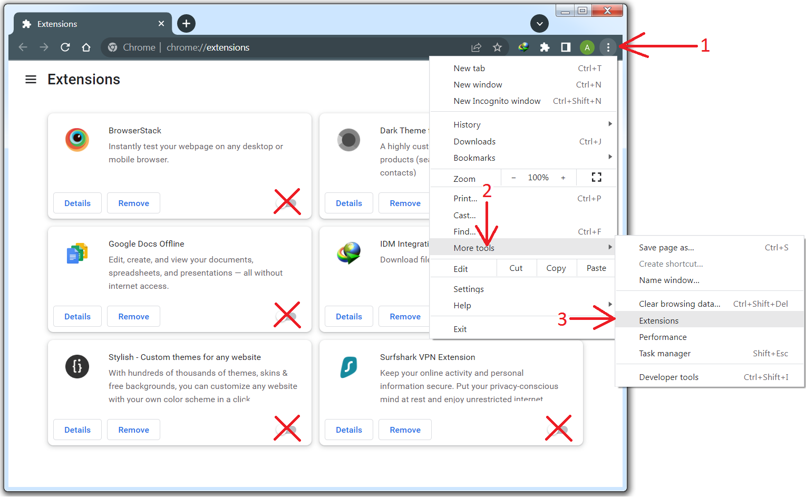
Task: Open the Extensions page hamburger menu
Action: tap(31, 79)
